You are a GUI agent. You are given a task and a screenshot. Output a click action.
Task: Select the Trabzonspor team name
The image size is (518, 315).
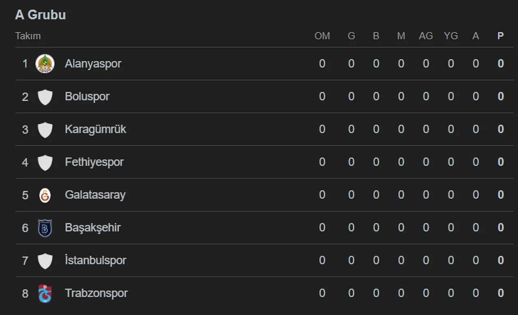(96, 294)
